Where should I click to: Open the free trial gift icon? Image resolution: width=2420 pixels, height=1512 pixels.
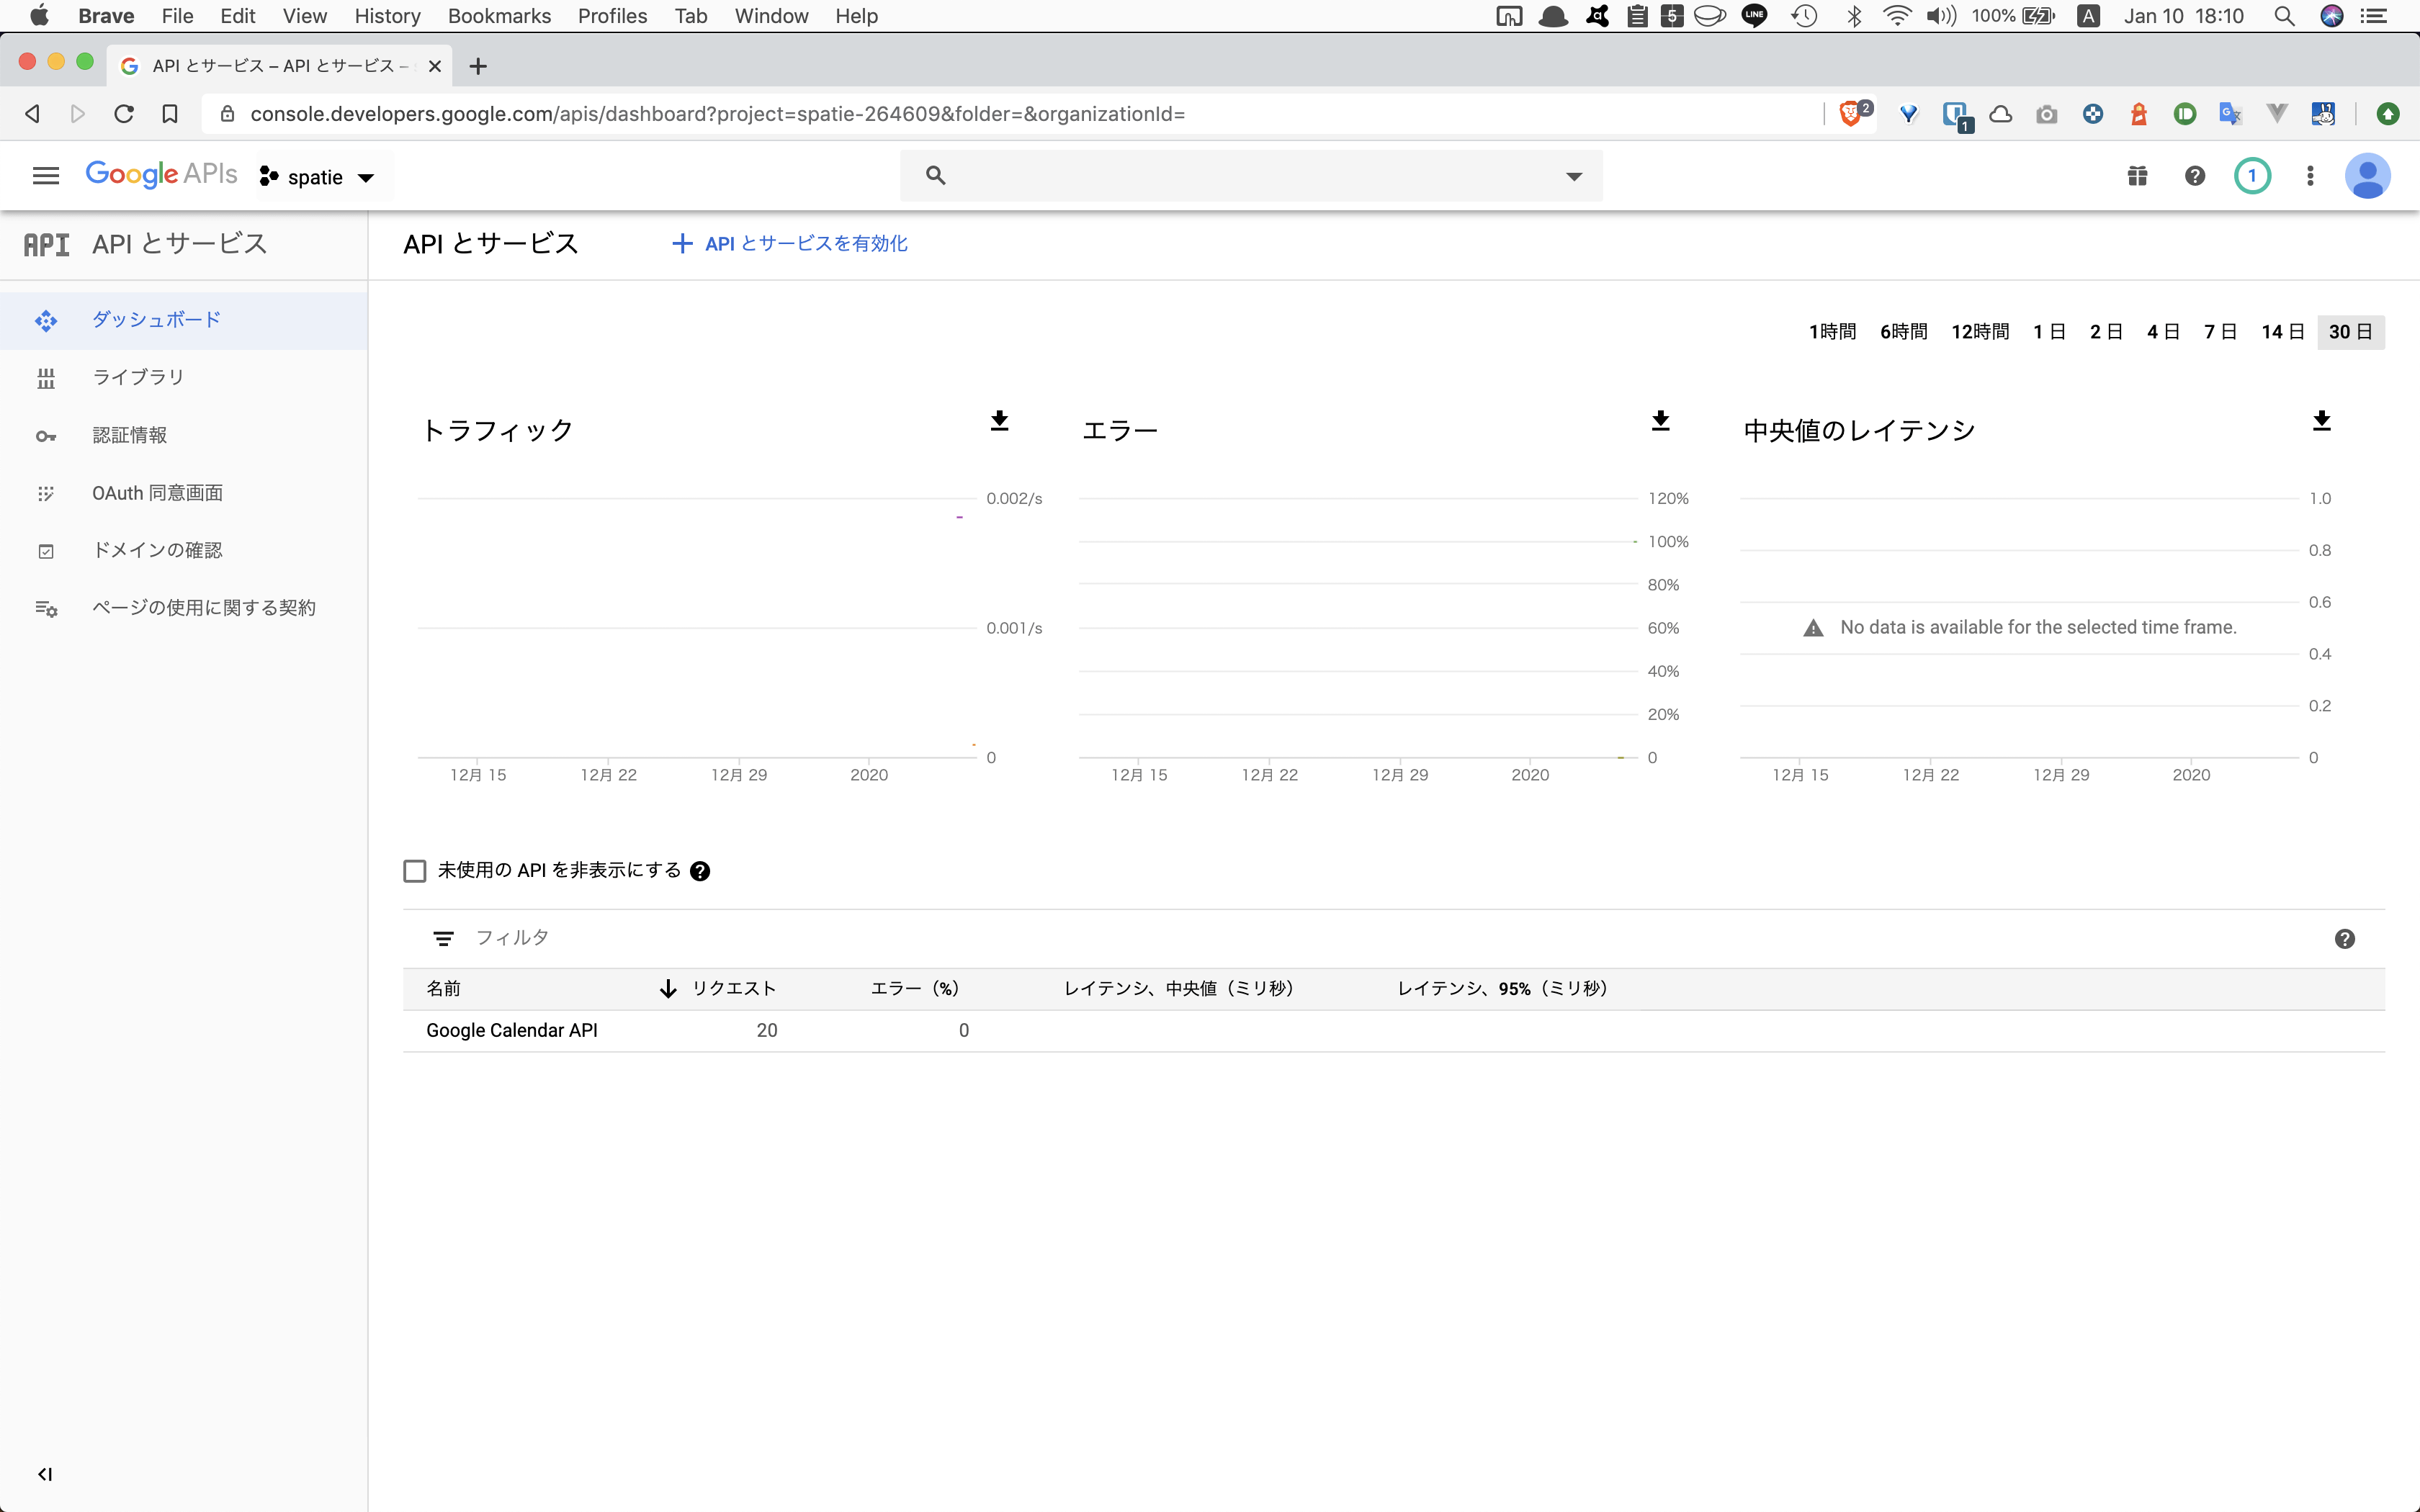[x=2137, y=175]
